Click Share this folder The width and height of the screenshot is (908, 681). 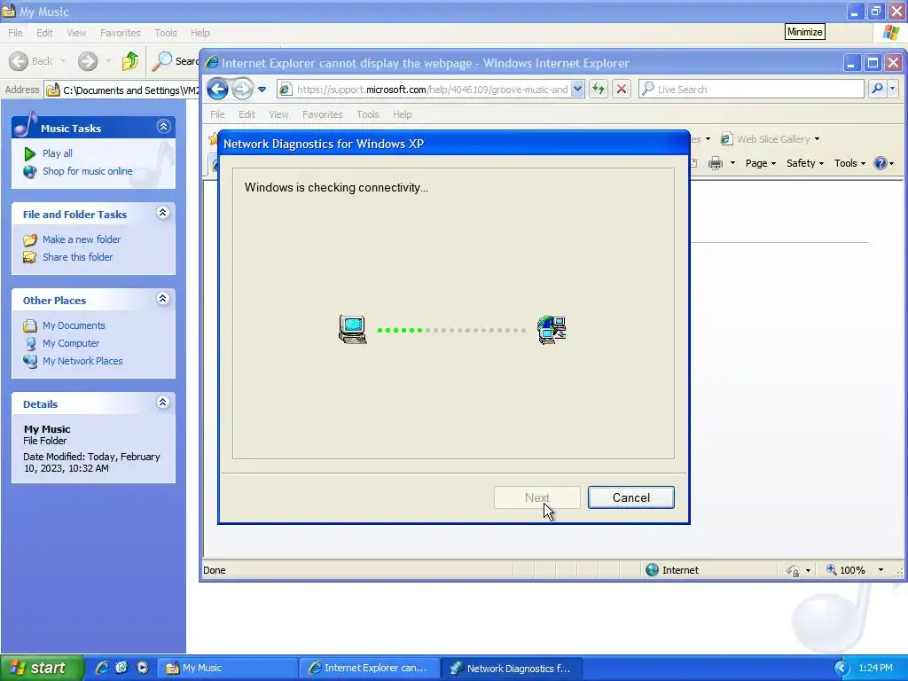tap(78, 257)
